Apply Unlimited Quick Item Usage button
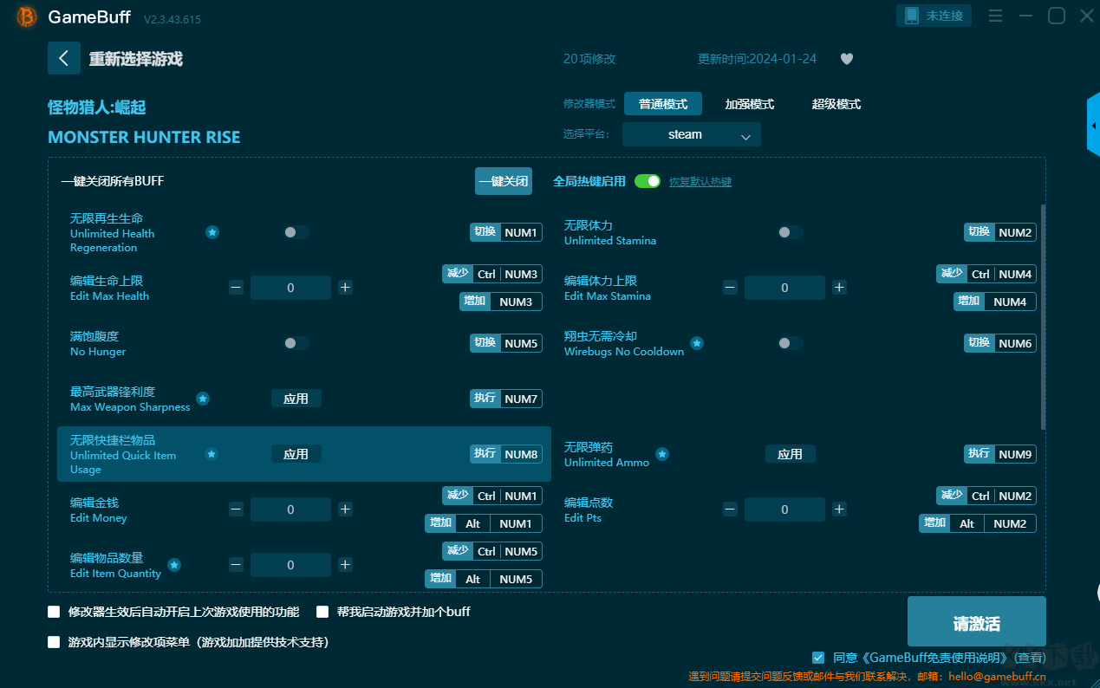This screenshot has height=688, width=1100. [296, 454]
